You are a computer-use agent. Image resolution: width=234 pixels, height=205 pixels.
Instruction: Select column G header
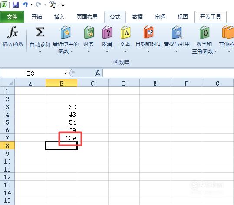click(x=218, y=83)
